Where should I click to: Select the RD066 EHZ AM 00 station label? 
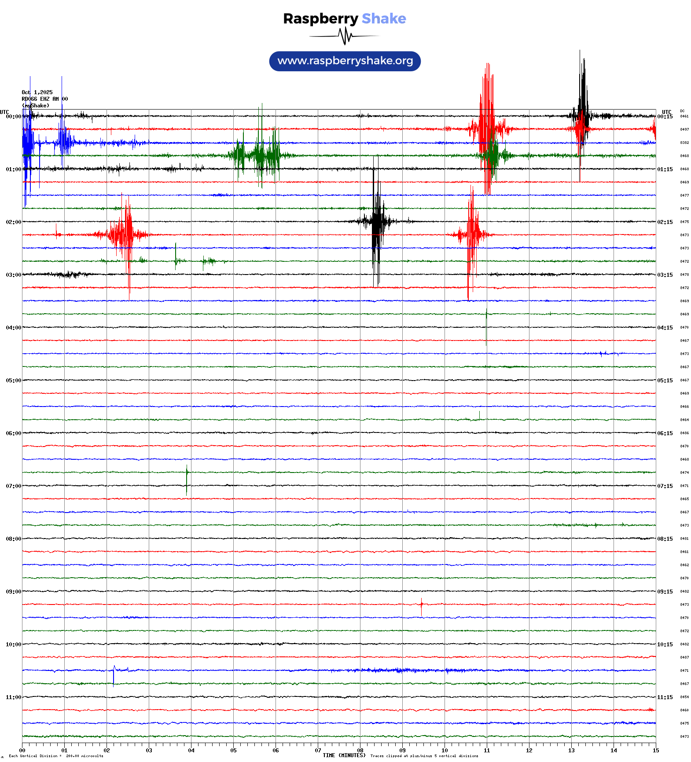44,99
